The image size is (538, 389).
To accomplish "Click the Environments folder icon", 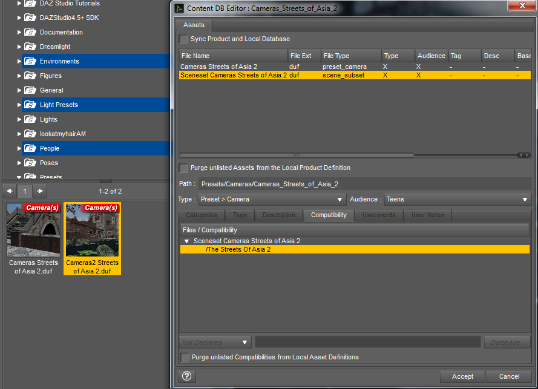I will coord(30,61).
